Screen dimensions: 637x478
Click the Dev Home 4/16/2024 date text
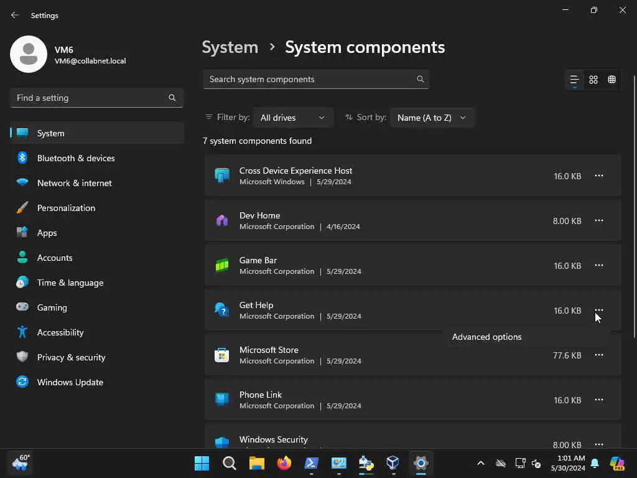coord(343,227)
